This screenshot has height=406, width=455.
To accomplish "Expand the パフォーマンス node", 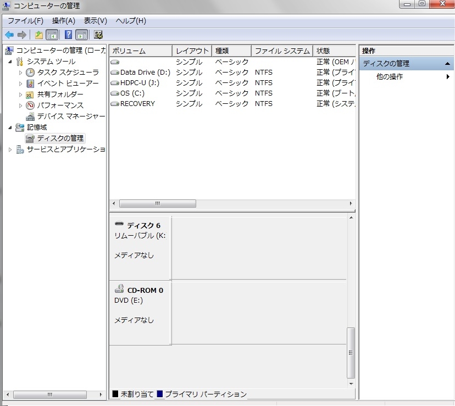I will coord(20,105).
